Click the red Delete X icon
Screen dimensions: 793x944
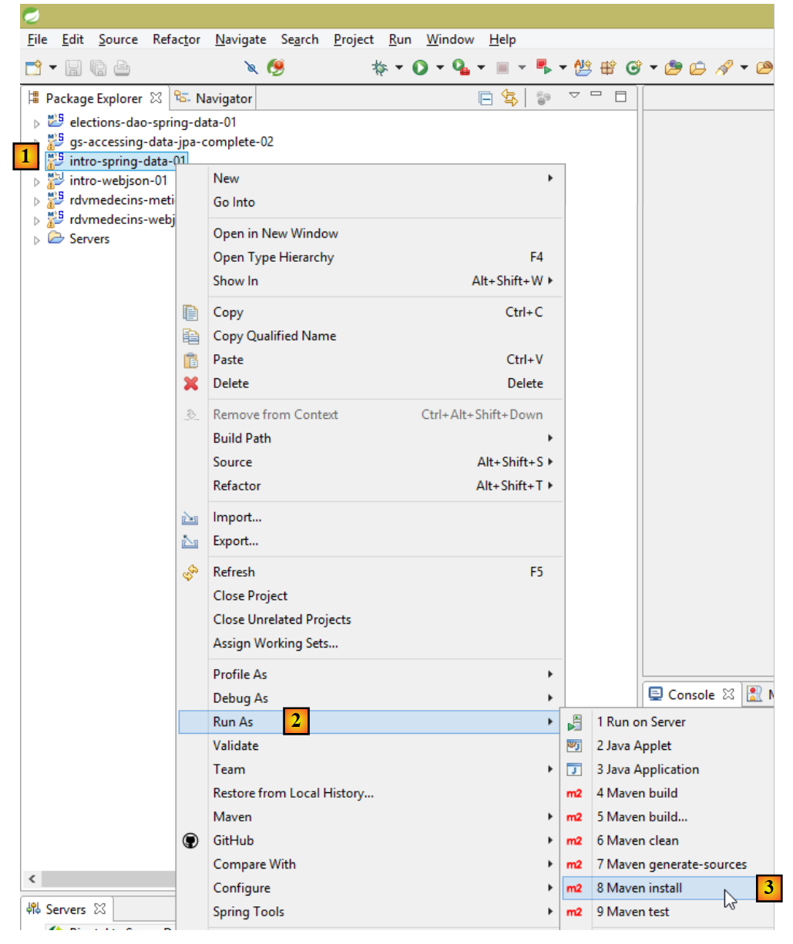pos(191,383)
